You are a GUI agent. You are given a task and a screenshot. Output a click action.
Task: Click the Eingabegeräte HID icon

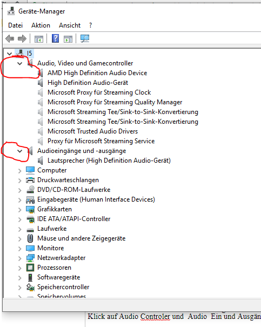[x=30, y=199]
